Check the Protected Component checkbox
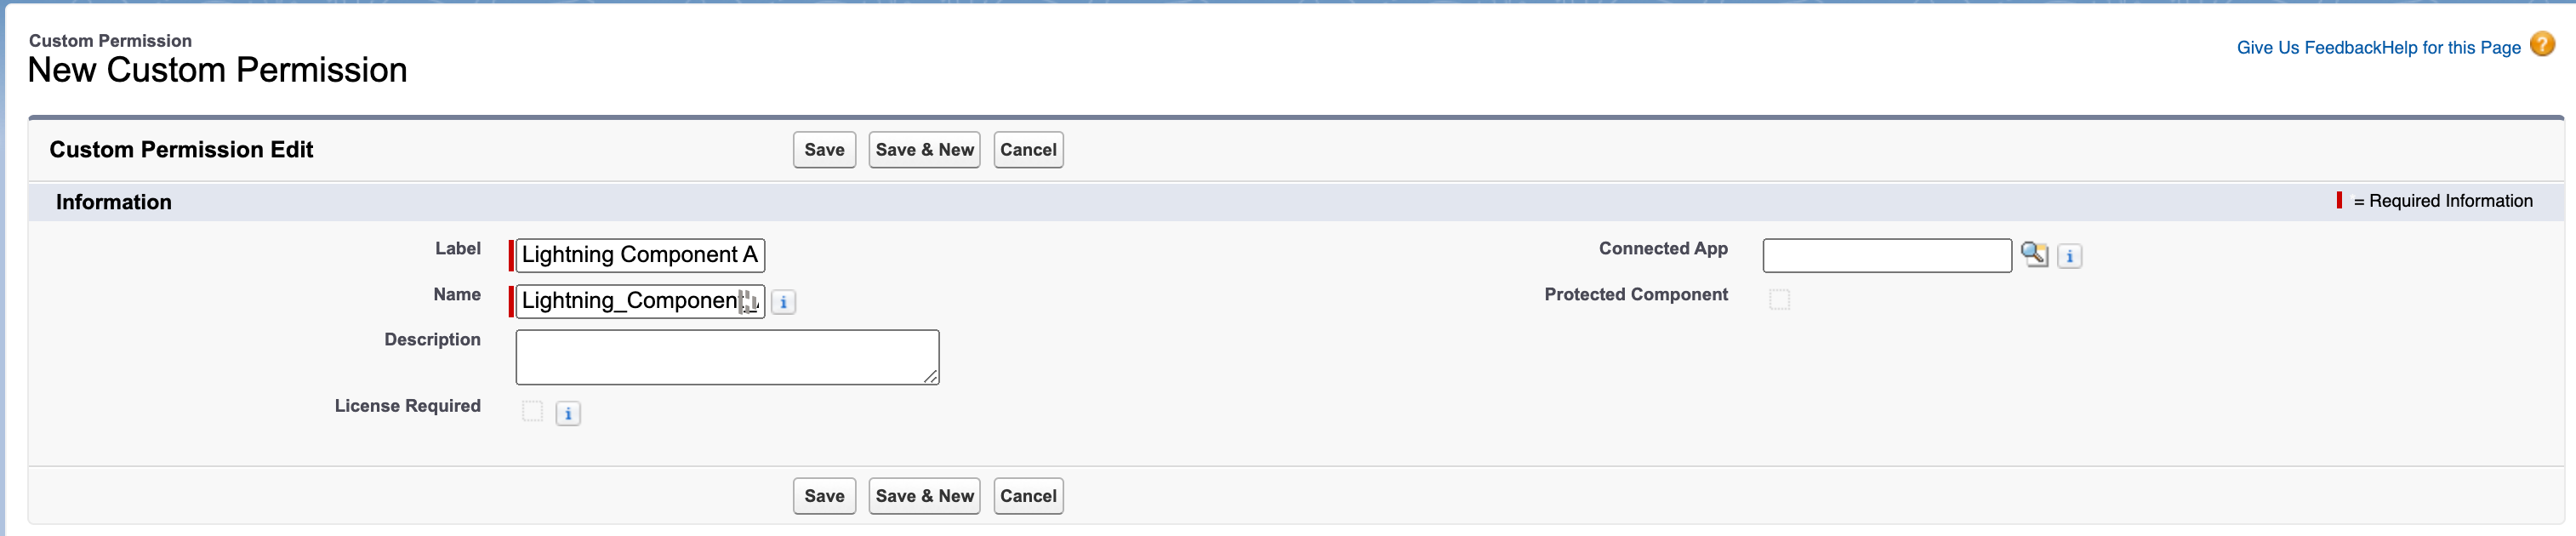 (x=1779, y=299)
